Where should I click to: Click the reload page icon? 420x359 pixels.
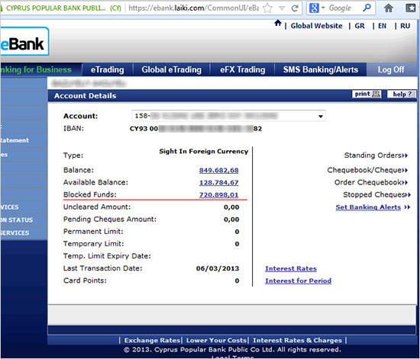(x=295, y=8)
